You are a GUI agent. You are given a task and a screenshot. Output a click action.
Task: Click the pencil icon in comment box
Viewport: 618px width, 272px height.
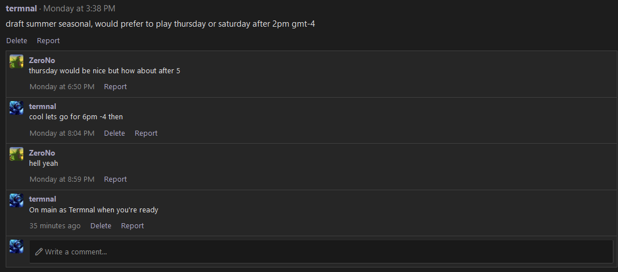(39, 252)
